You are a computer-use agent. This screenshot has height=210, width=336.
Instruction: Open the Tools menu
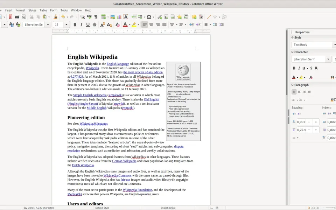64,10
